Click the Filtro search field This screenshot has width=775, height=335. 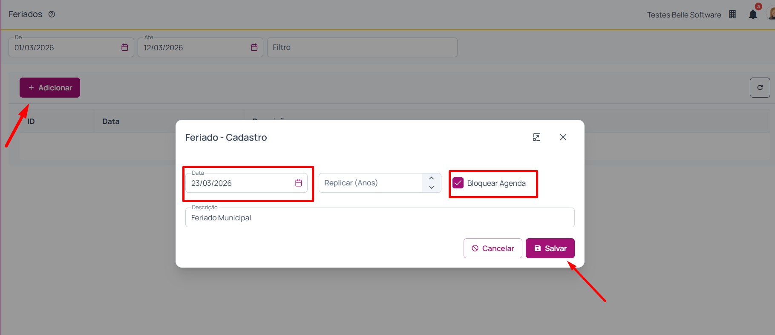tap(362, 47)
